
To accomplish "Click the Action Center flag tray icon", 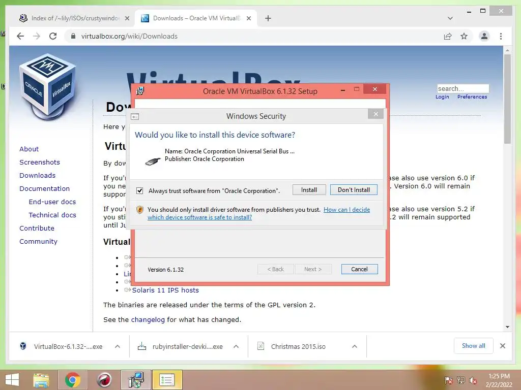I will [448, 380].
